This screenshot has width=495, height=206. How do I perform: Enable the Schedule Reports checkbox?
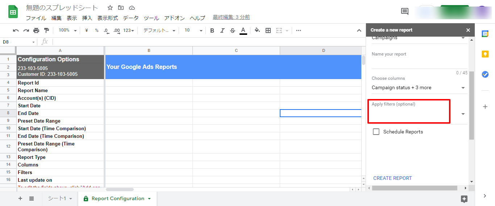pos(376,132)
